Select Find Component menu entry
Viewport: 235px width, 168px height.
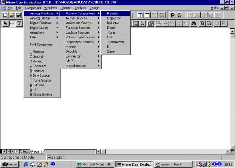[41, 45]
